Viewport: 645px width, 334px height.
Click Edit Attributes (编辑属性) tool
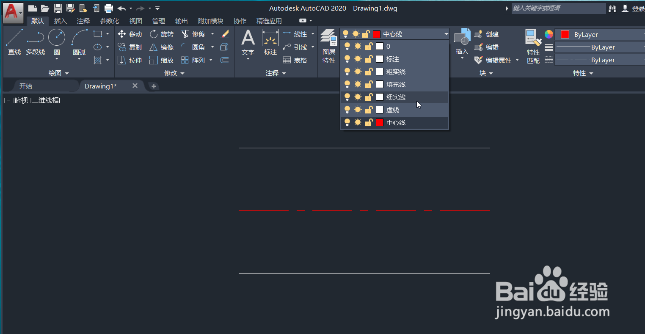(493, 61)
